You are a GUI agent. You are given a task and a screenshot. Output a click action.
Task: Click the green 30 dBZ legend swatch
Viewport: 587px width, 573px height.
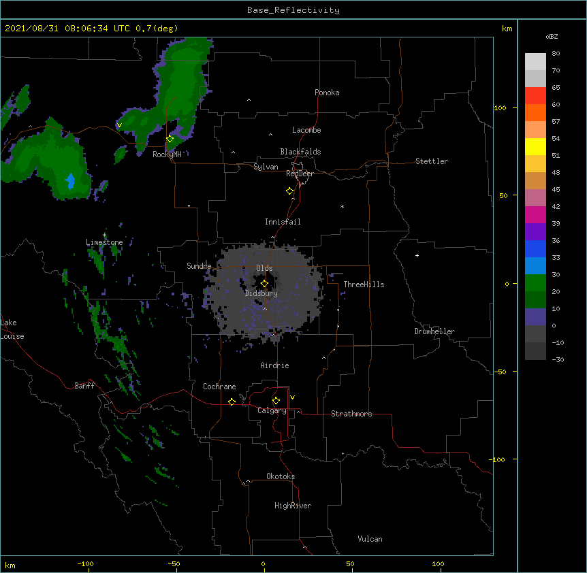pos(535,283)
